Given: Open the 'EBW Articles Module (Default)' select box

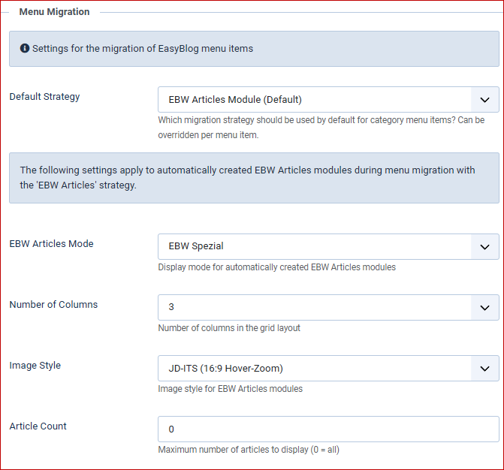Looking at the screenshot, I should pyautogui.click(x=314, y=99).
